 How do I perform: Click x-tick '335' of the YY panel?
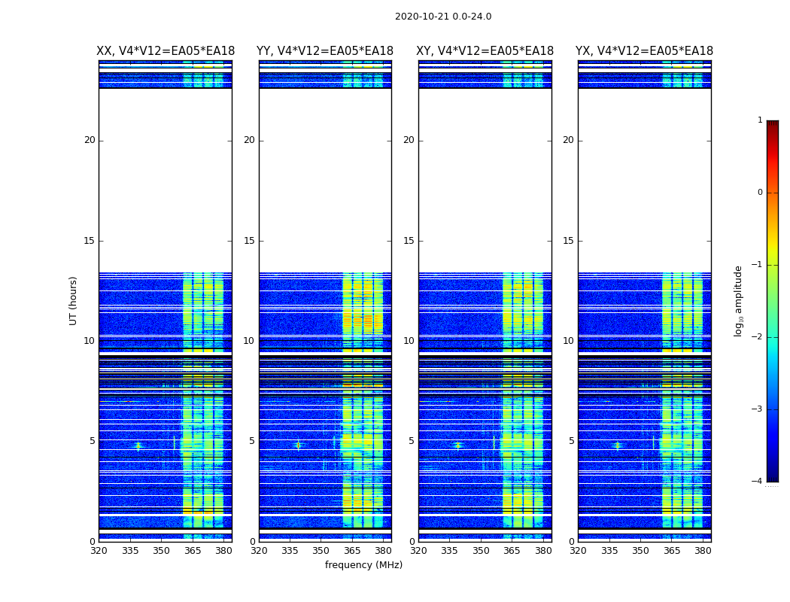[290, 551]
